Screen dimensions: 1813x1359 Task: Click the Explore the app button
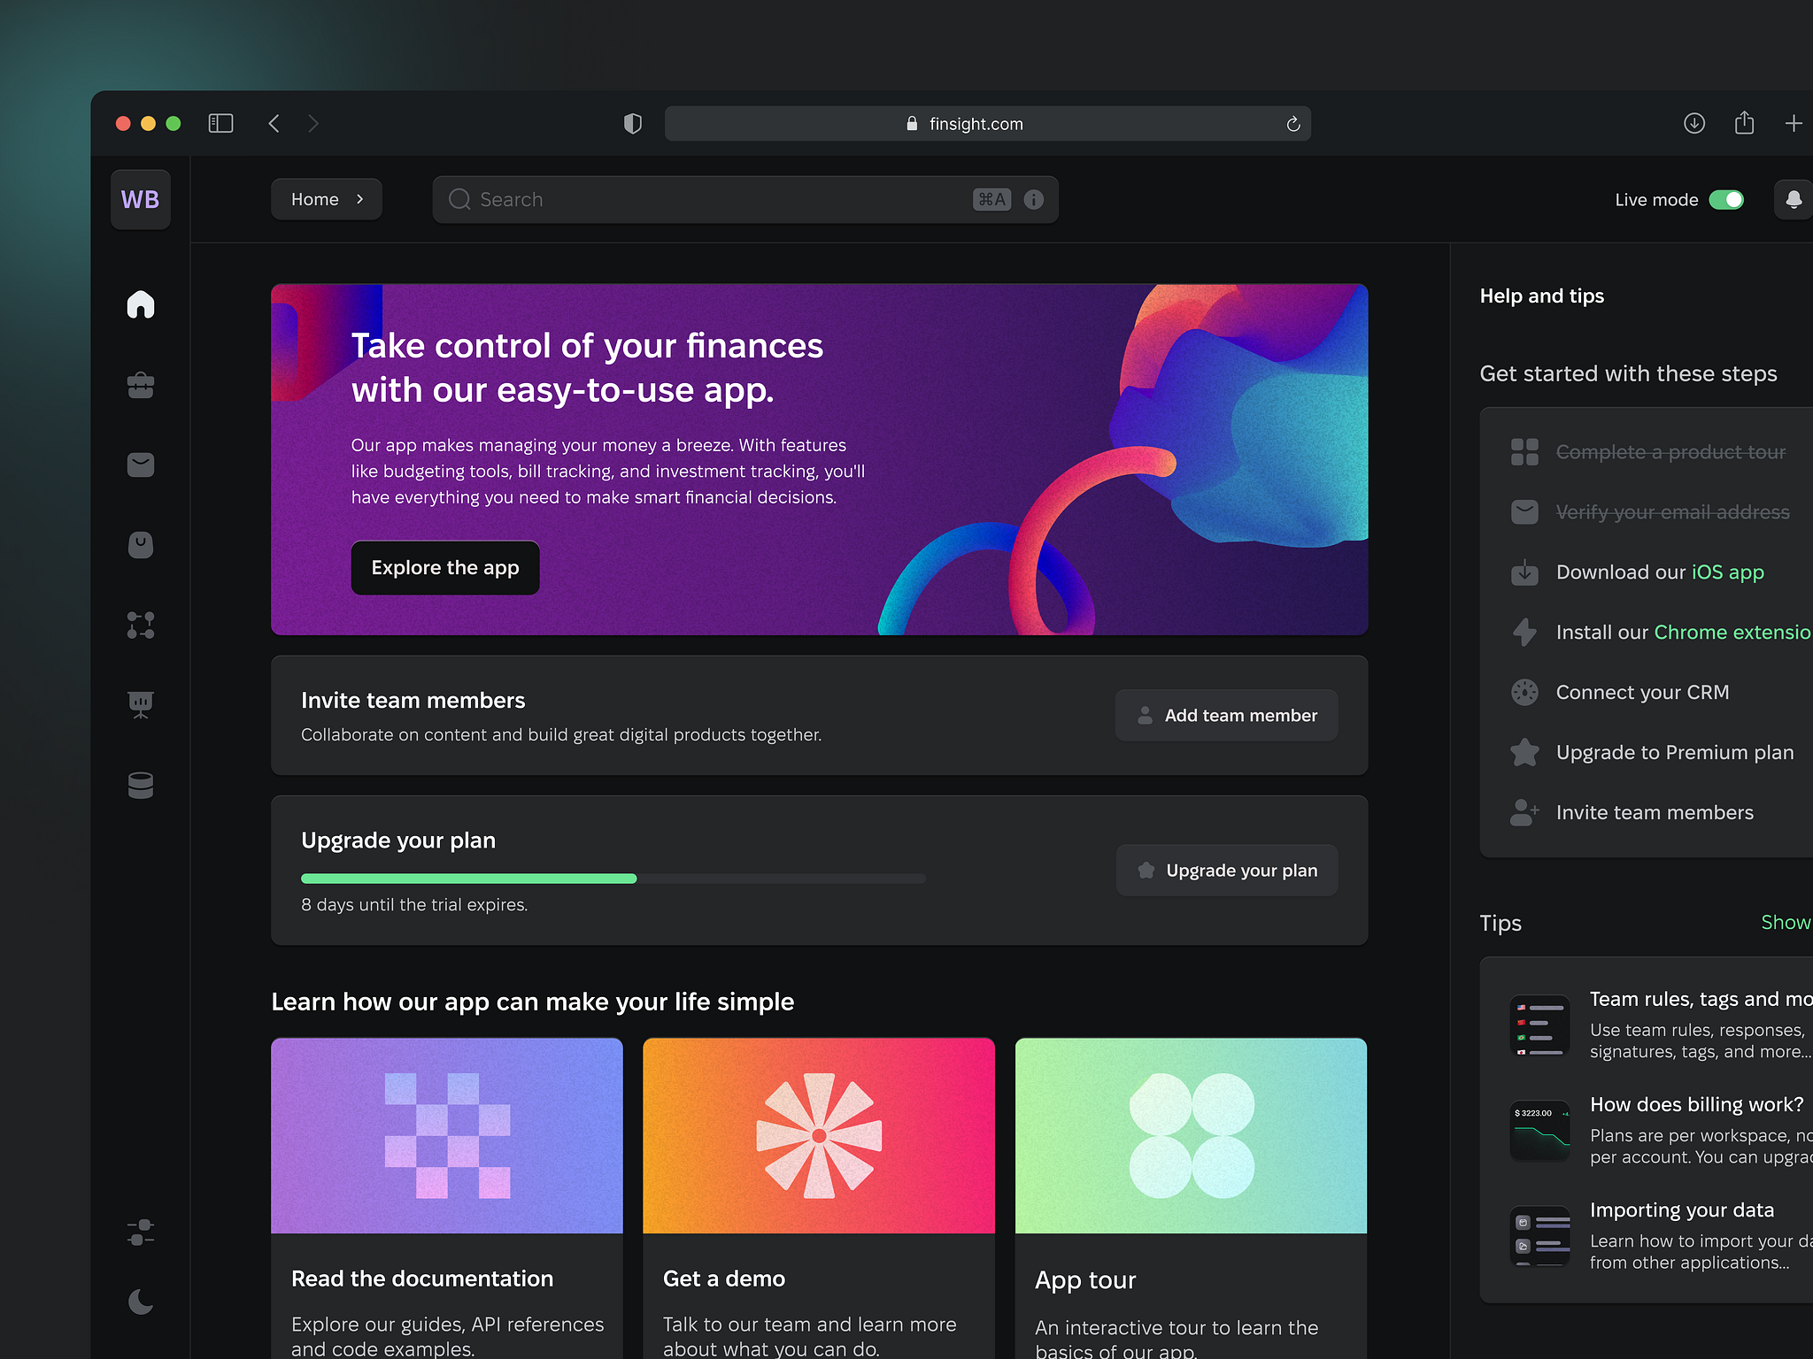click(445, 568)
